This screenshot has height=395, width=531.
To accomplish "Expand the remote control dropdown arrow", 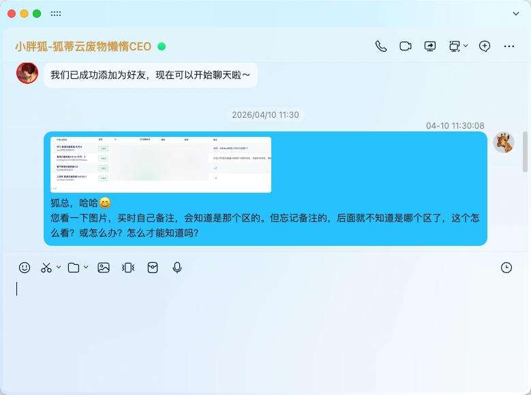I will 466,46.
